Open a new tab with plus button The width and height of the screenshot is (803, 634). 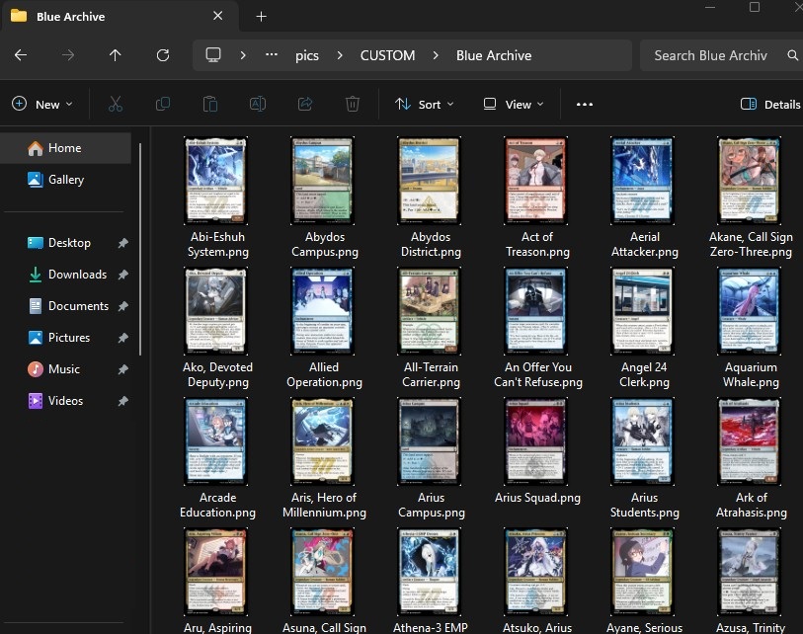[x=262, y=17]
